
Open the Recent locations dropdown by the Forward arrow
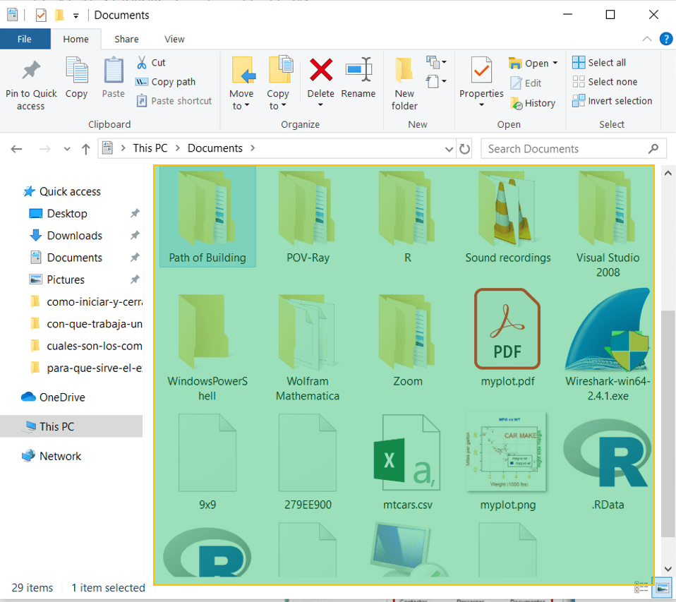[67, 149]
